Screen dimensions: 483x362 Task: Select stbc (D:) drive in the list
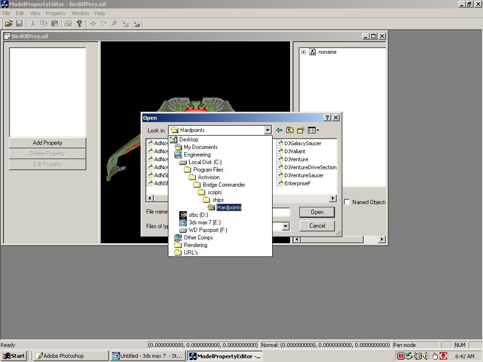198,215
